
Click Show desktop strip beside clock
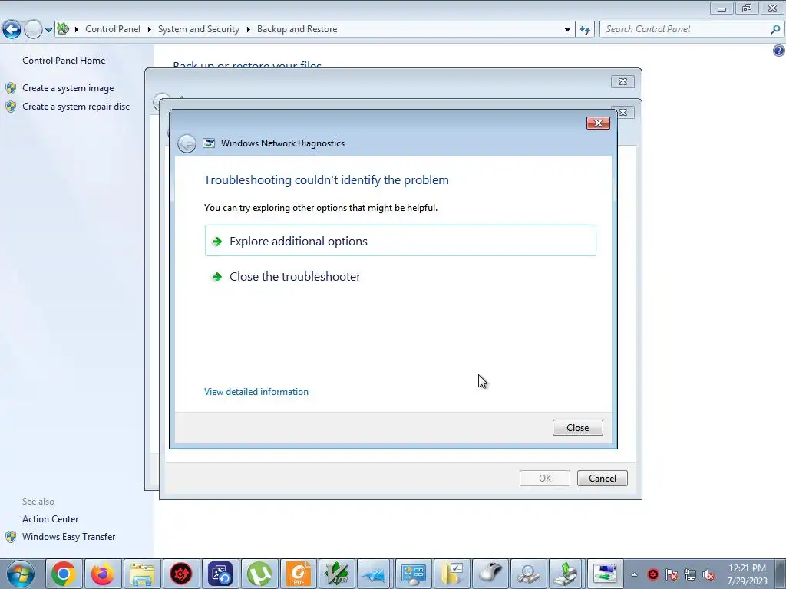pos(781,574)
